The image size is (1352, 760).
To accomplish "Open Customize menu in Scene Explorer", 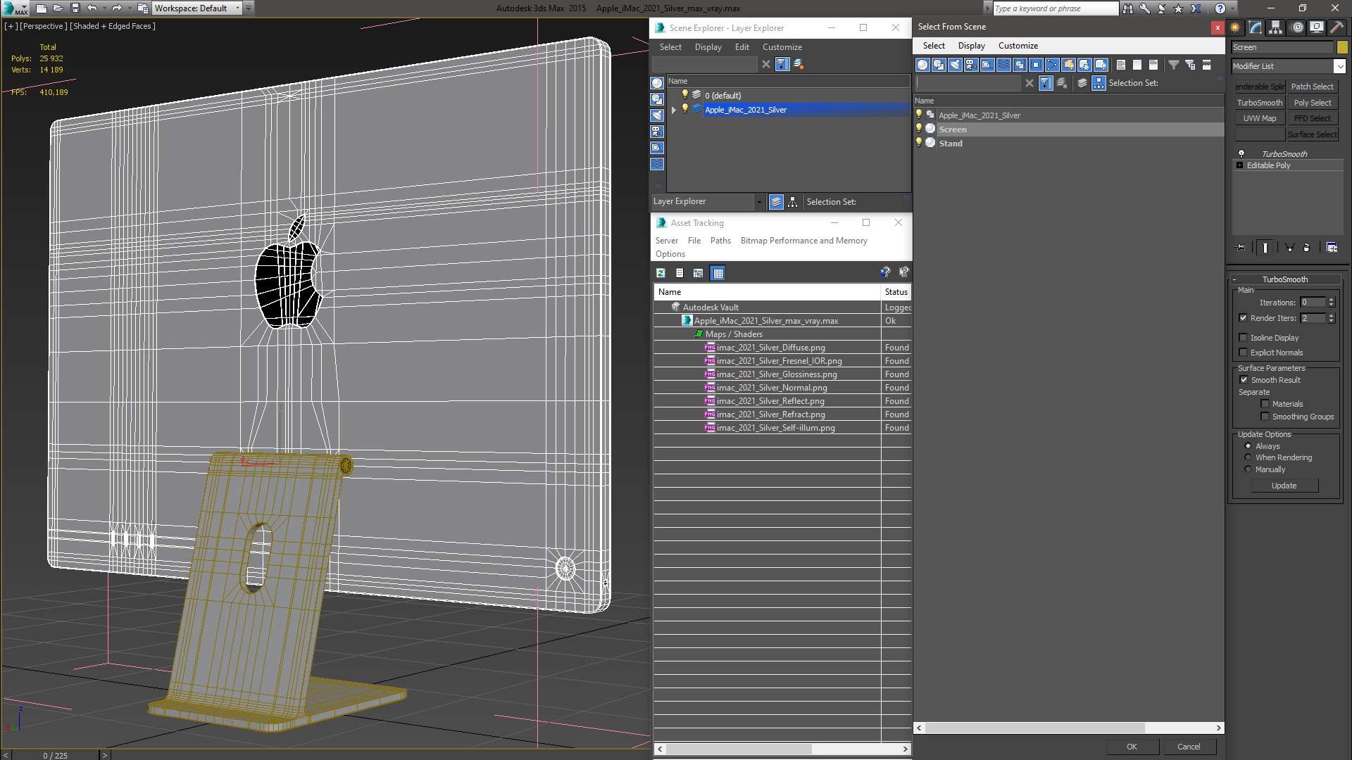I will click(782, 47).
